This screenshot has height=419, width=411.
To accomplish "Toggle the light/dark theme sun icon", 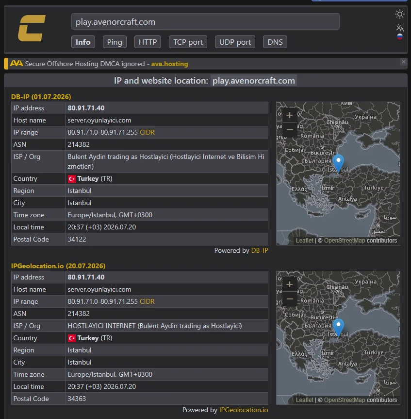I will pyautogui.click(x=399, y=14).
